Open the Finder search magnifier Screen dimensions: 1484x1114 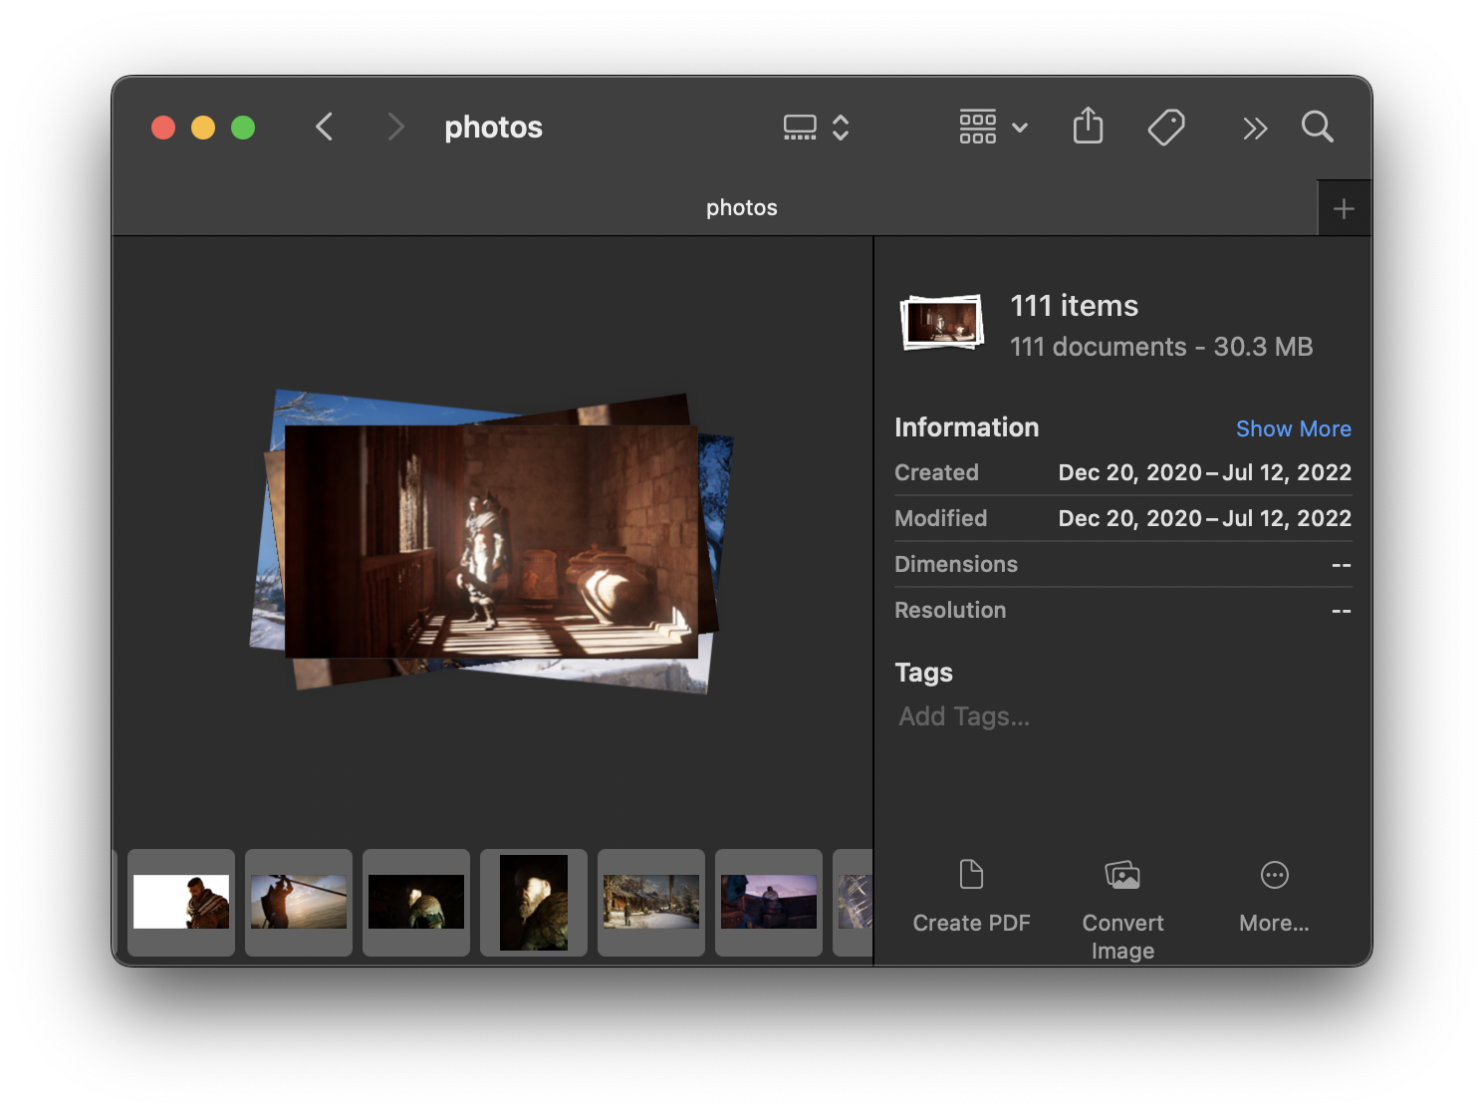pos(1317,128)
